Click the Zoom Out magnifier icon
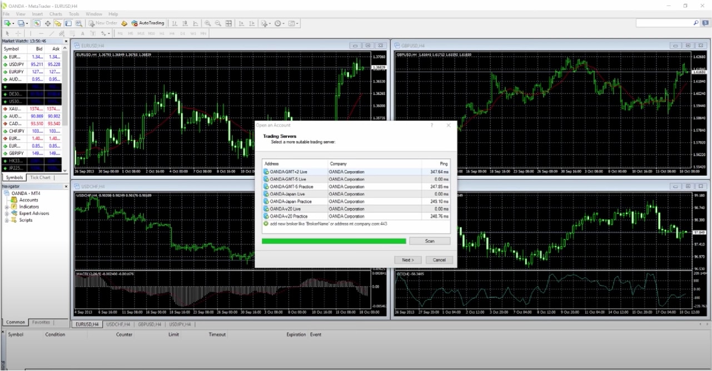712x371 pixels. click(218, 23)
